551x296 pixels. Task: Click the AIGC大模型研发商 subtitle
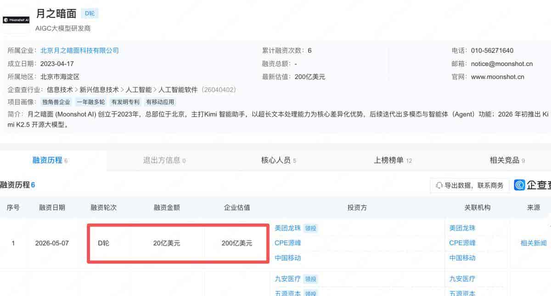click(x=63, y=28)
